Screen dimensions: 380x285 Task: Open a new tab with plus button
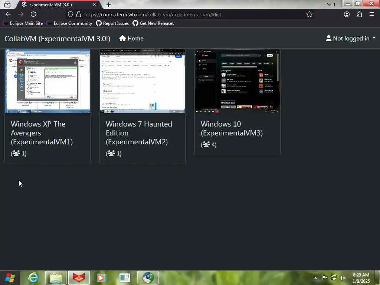point(109,4)
